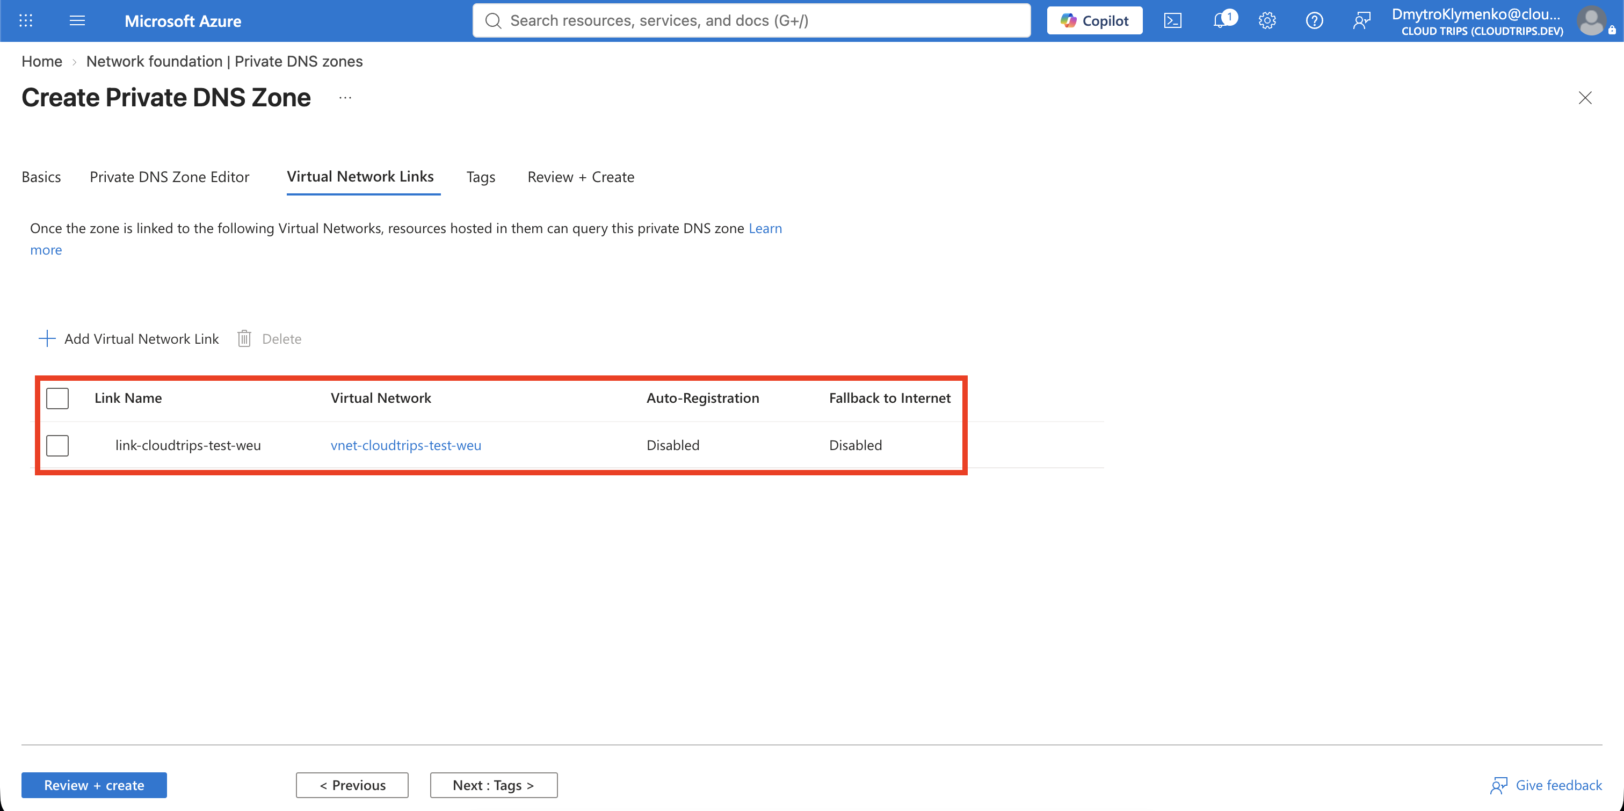Screen dimensions: 1624x811
Task: Open the Azure apps grid launcher
Action: [x=26, y=21]
